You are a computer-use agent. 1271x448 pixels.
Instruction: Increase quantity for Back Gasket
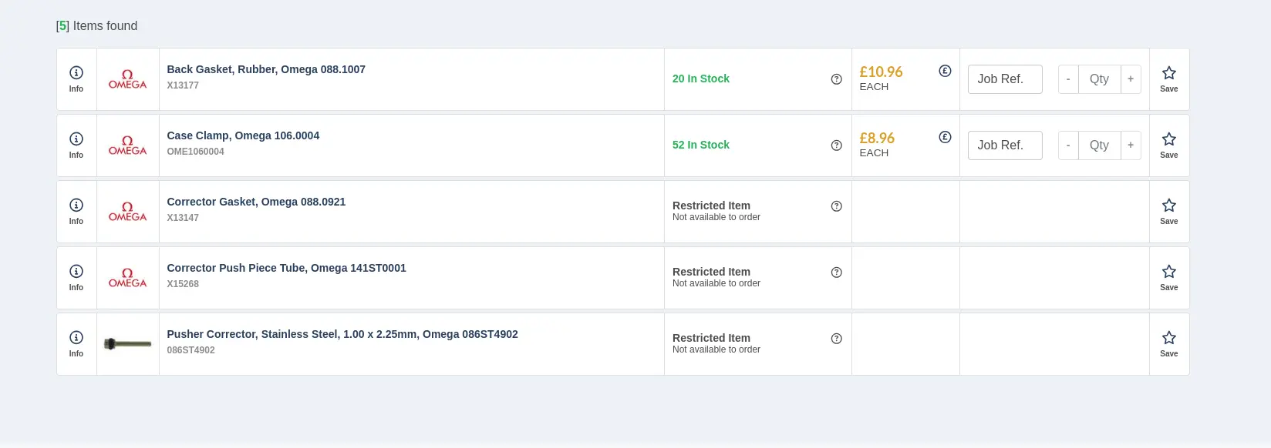(1131, 79)
